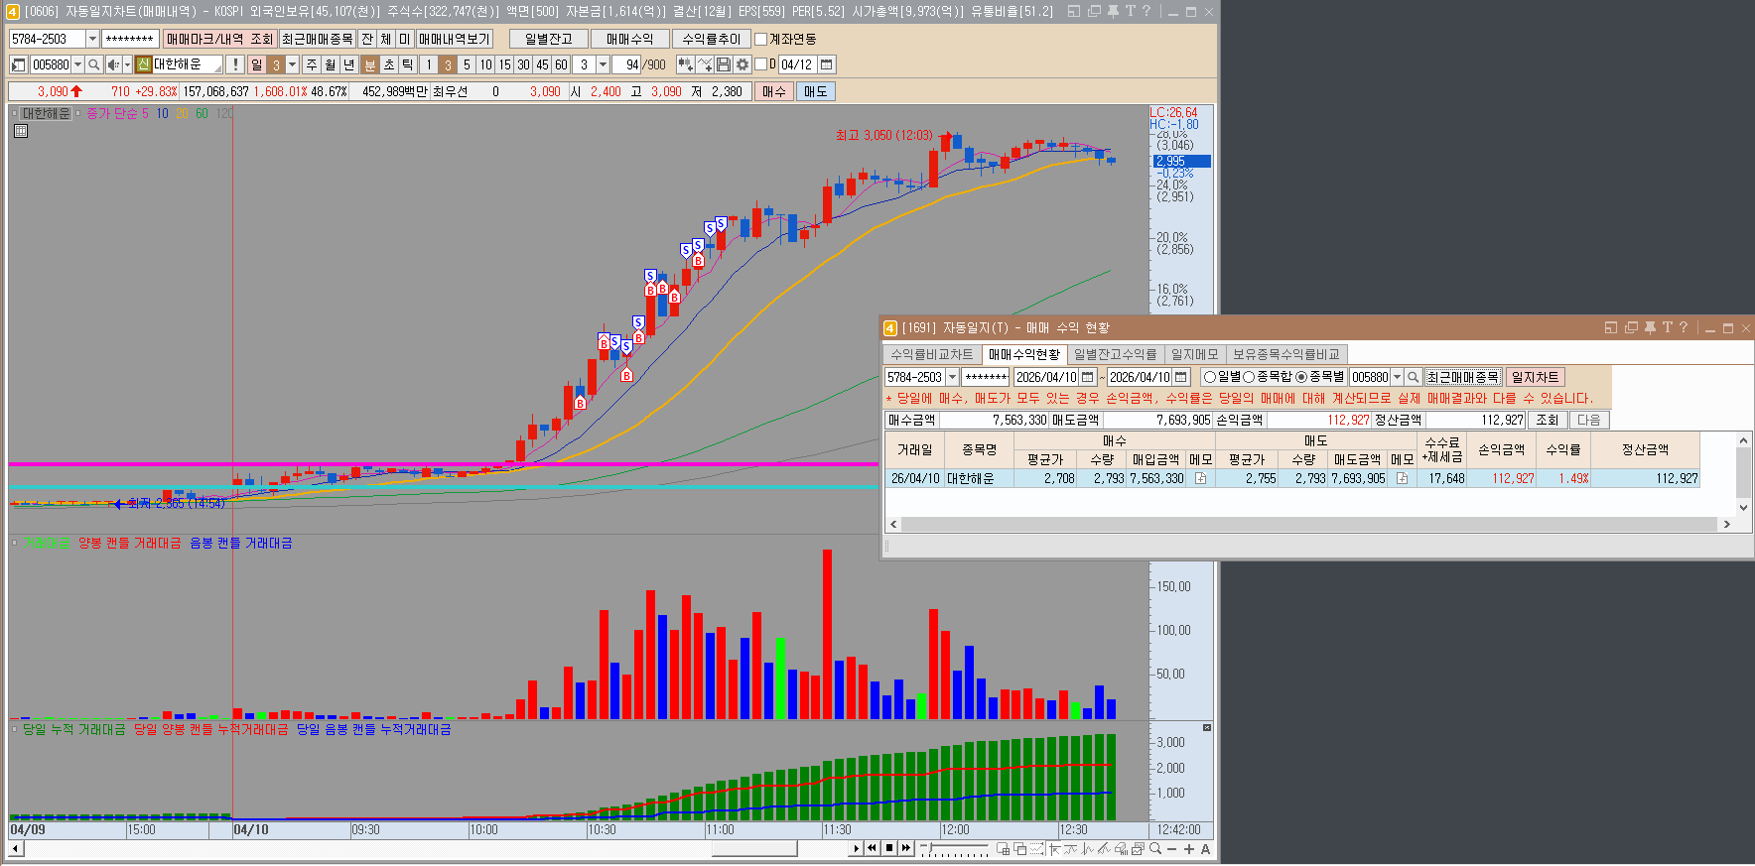Click scroll-down arrow of profit table
The height and width of the screenshot is (866, 1755).
pyautogui.click(x=1743, y=507)
